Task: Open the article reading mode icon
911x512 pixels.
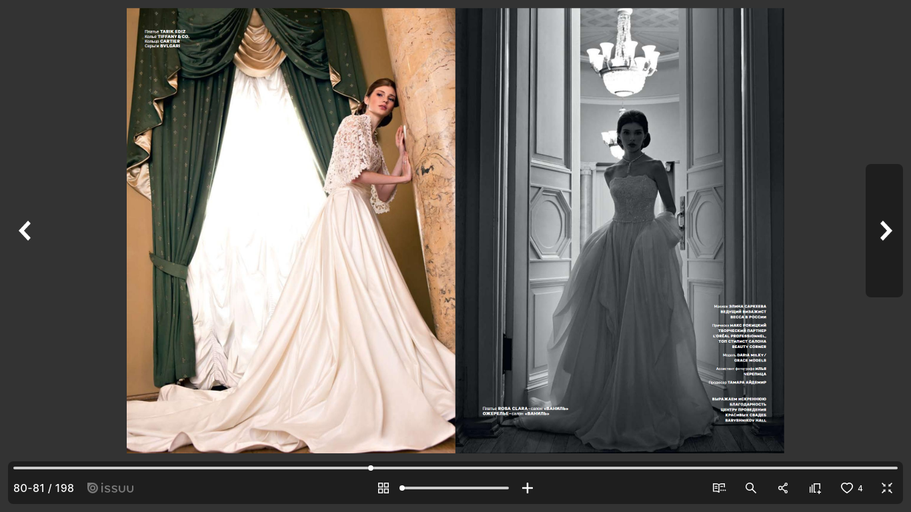Action: pos(719,488)
